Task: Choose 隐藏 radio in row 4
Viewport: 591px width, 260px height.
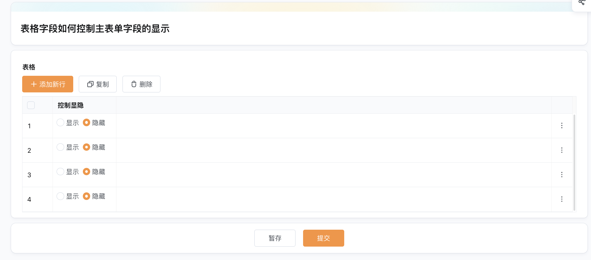Action: [86, 196]
